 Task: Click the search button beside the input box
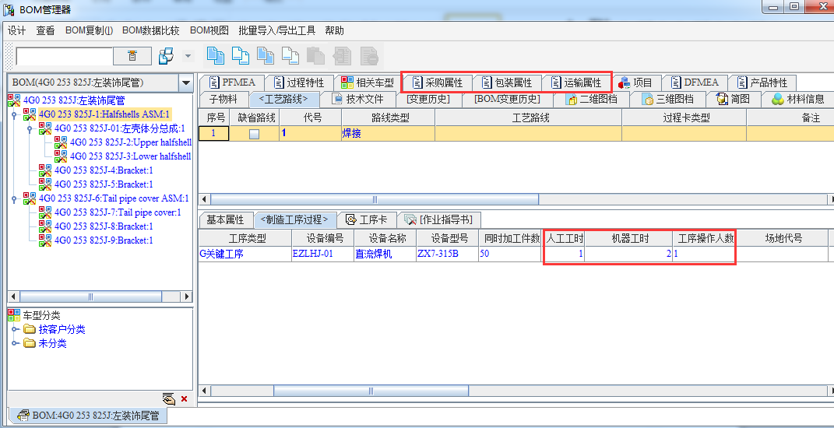(132, 56)
